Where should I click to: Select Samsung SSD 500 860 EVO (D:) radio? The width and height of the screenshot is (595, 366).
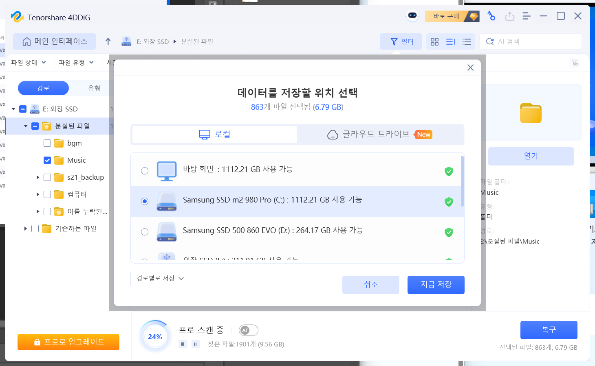click(145, 232)
